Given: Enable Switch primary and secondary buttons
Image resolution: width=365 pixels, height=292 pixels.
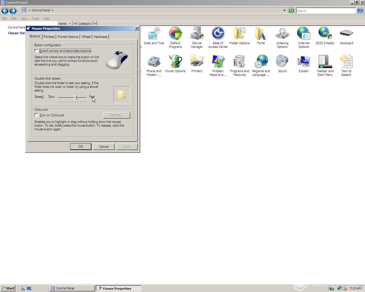Looking at the screenshot, I should coord(36,51).
